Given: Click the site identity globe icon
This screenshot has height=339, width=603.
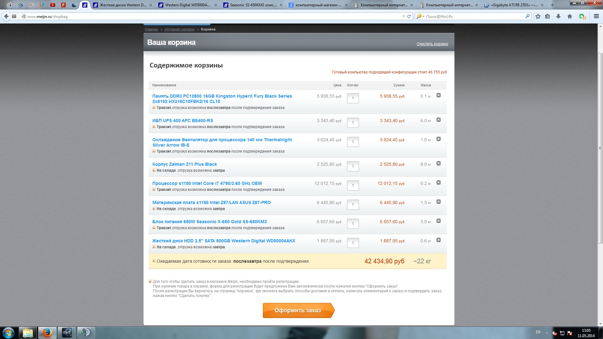Looking at the screenshot, I should click(x=24, y=16).
